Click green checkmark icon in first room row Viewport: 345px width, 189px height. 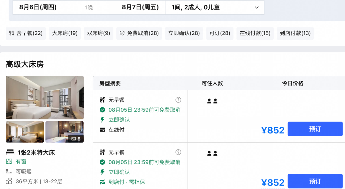(x=102, y=110)
